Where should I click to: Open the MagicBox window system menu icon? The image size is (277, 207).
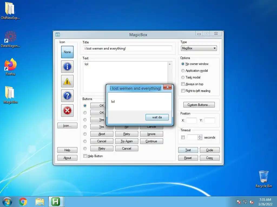click(x=58, y=34)
